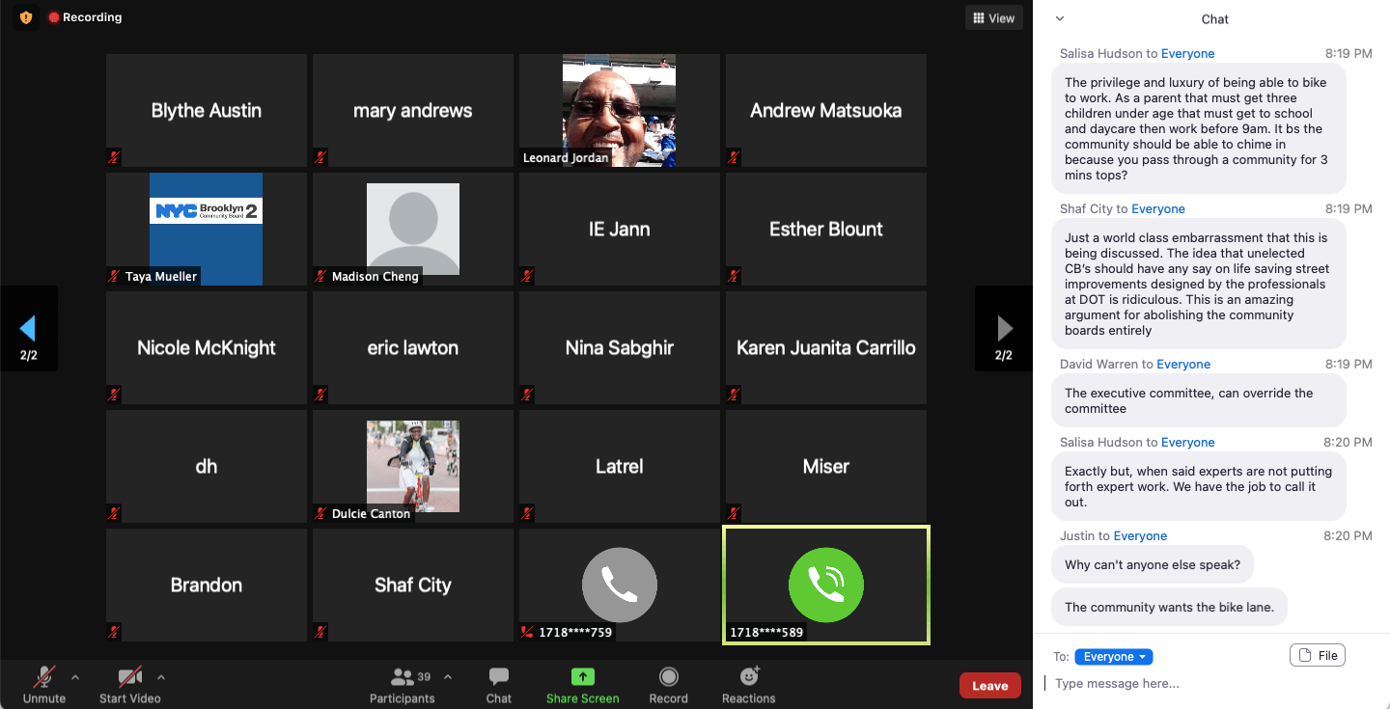Viewport: 1390px width, 709px height.
Task: Click the Record icon in toolbar
Action: coord(668,677)
